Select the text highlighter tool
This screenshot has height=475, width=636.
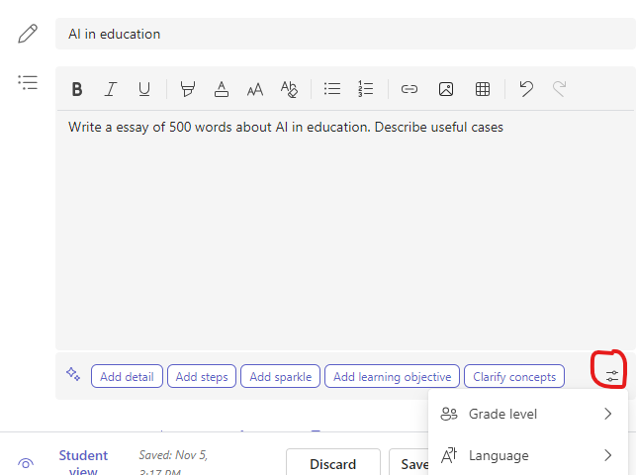click(x=188, y=89)
